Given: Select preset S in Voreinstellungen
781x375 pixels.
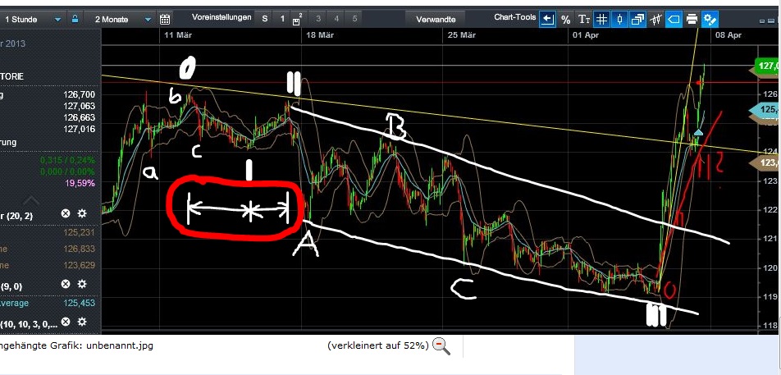Looking at the screenshot, I should 265,19.
